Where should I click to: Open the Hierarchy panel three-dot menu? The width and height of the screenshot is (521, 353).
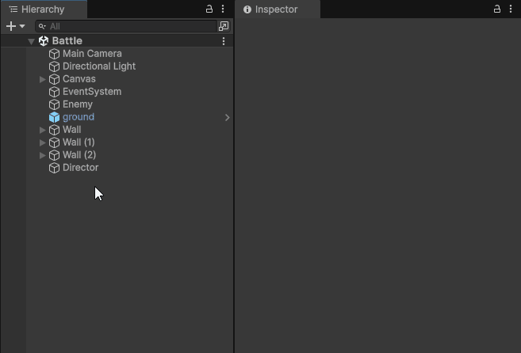pyautogui.click(x=223, y=9)
